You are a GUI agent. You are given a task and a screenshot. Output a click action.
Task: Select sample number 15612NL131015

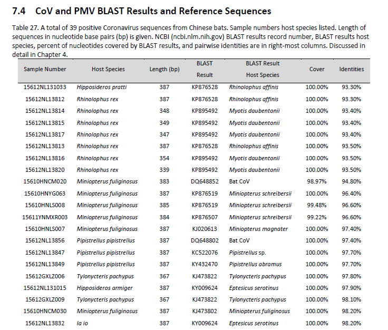45,288
